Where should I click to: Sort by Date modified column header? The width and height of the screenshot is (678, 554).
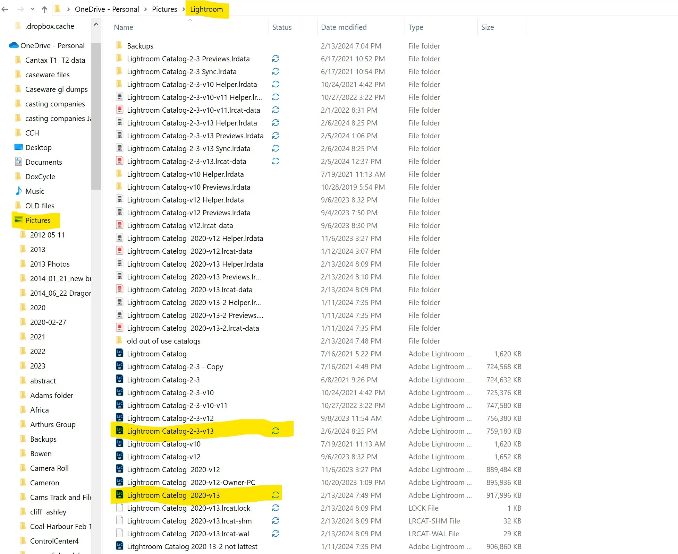pos(344,27)
